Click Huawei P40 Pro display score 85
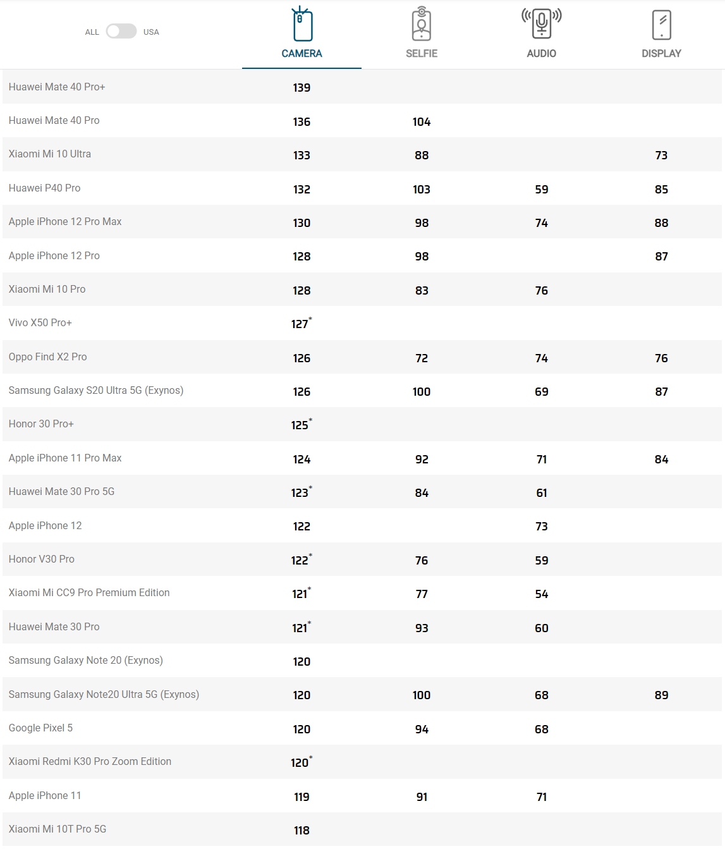725x849 pixels. point(661,189)
